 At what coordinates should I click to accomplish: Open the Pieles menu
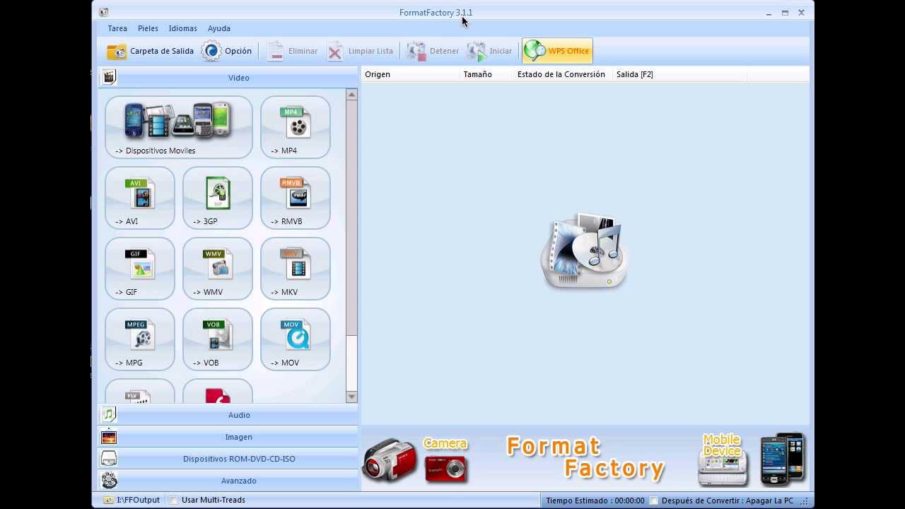pyautogui.click(x=148, y=28)
